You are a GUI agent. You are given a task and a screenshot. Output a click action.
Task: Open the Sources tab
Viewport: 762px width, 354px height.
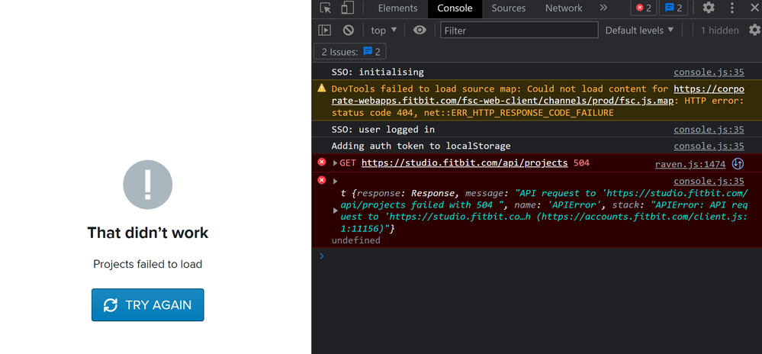(x=508, y=8)
